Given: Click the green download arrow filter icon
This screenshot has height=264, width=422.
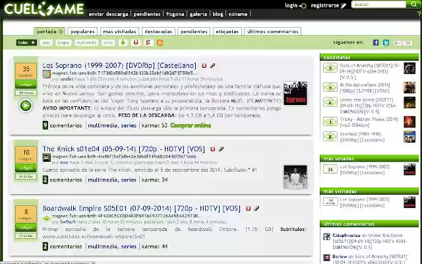Looking at the screenshot, I should tap(123, 42).
